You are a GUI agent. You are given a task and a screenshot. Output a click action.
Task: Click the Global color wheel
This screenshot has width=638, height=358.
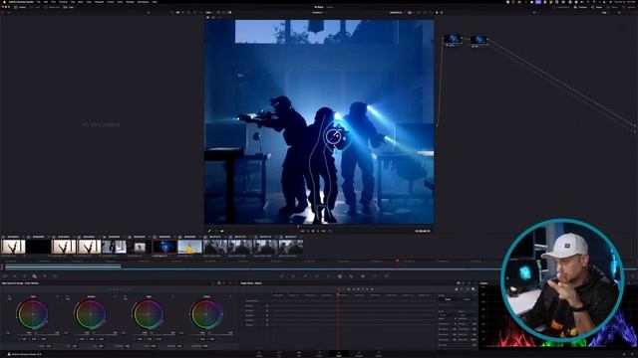pos(206,314)
